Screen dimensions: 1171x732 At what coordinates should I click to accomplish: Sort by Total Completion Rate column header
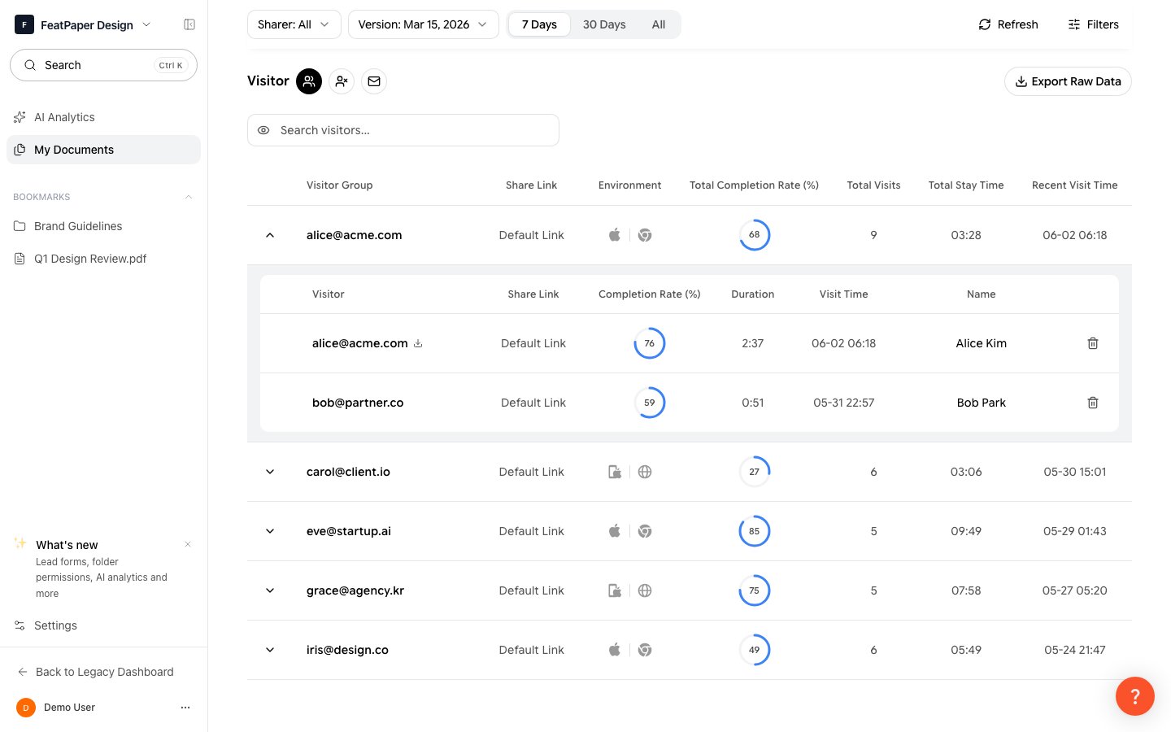(754, 185)
